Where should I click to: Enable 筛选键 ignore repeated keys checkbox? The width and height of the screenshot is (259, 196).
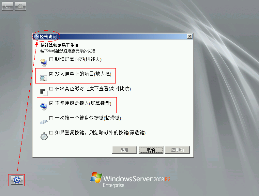51,133
